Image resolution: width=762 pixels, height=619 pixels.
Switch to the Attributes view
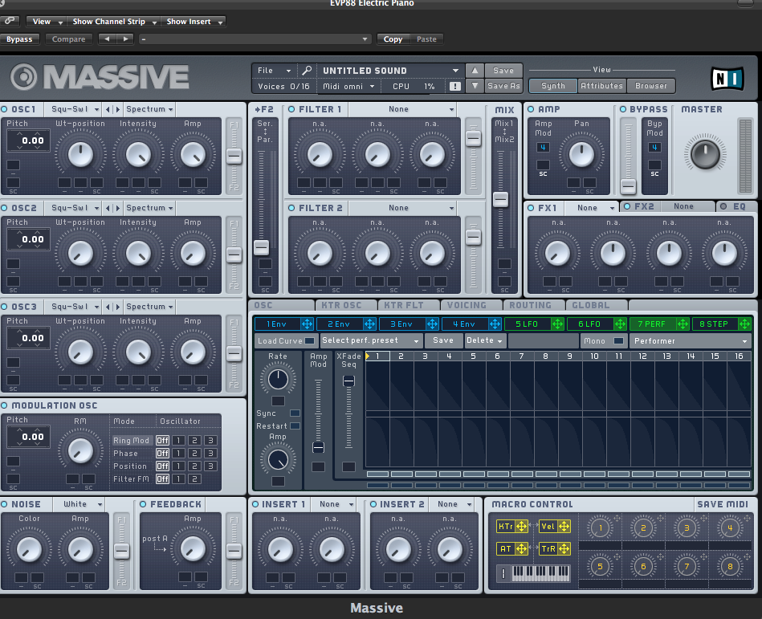pyautogui.click(x=601, y=86)
